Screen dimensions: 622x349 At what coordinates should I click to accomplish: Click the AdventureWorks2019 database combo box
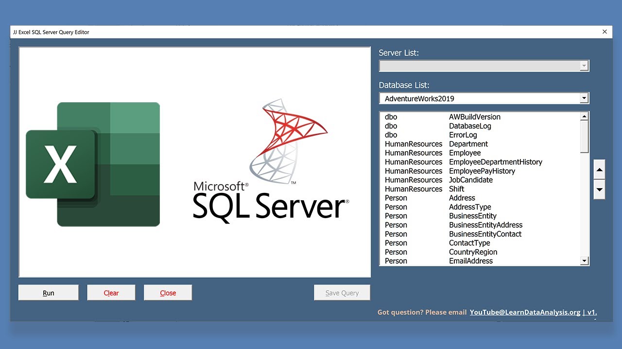[484, 98]
